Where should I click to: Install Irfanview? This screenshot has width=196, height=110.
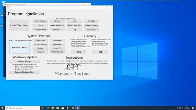(57, 21)
